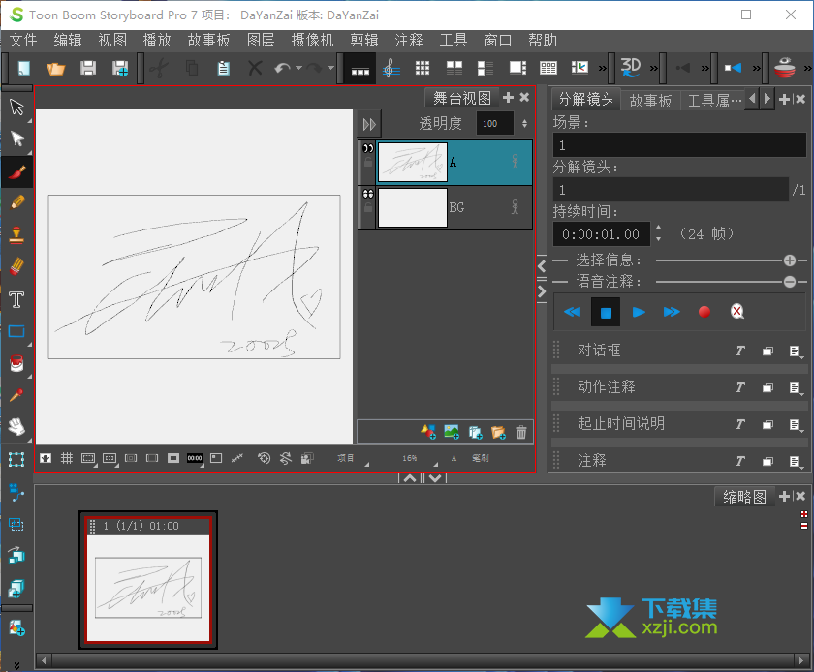This screenshot has height=672, width=814.
Task: Open the 故事板 menu
Action: (x=208, y=40)
